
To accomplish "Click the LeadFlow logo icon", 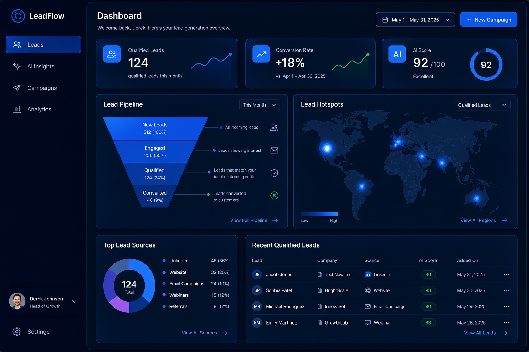I will click(18, 16).
